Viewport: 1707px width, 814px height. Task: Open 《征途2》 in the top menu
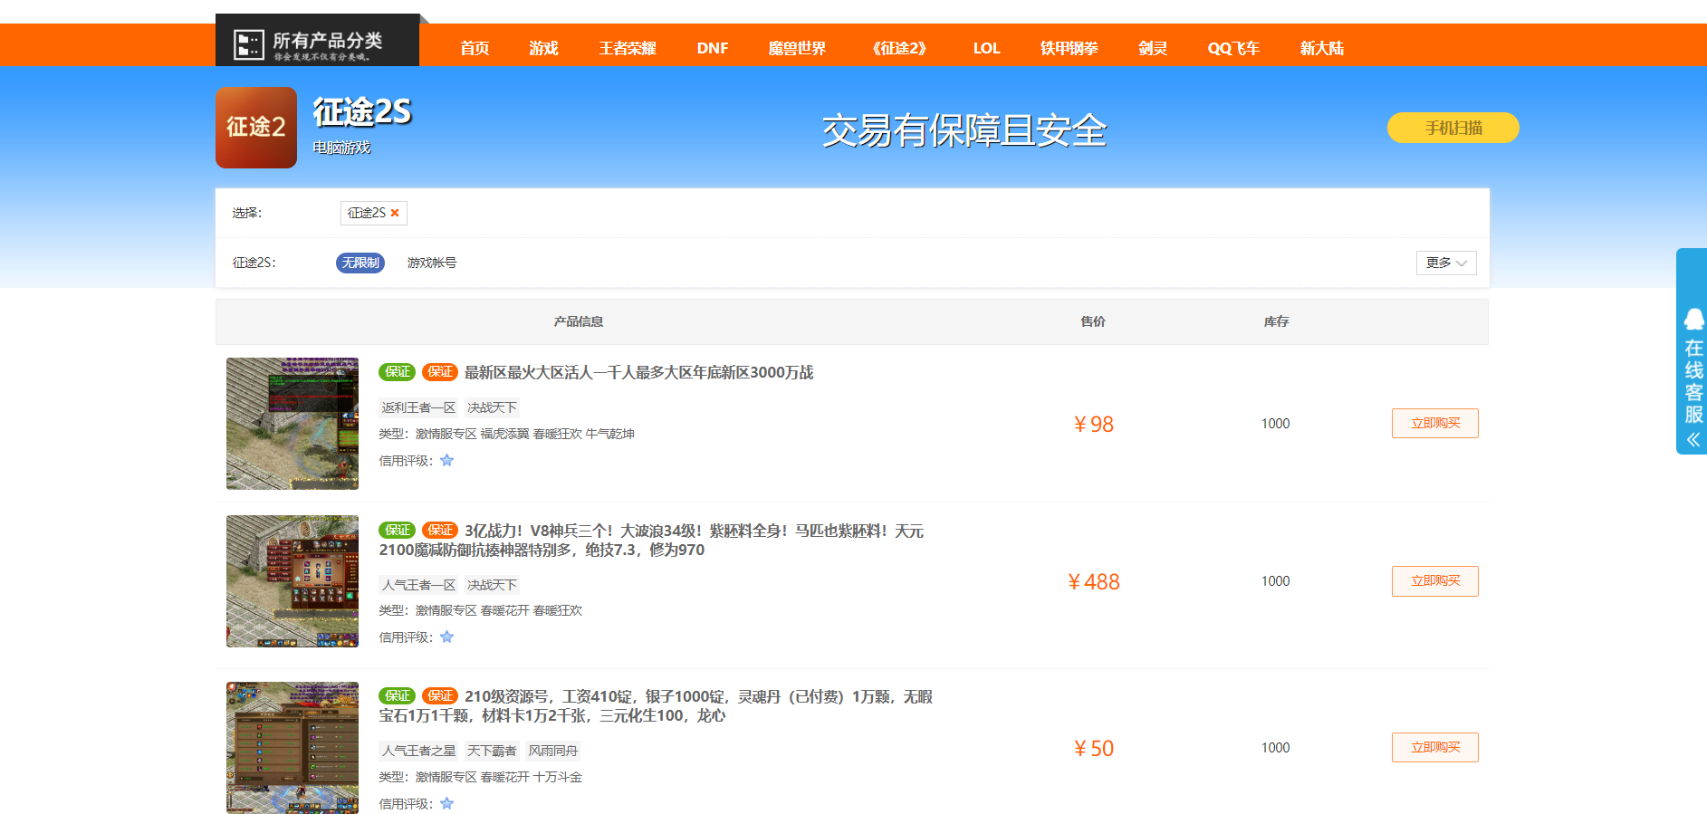click(899, 48)
